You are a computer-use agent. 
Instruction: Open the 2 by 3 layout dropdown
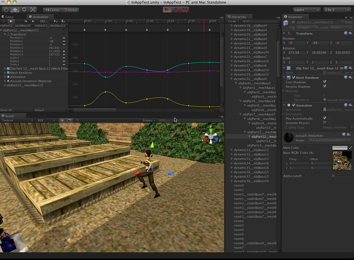tap(336, 10)
